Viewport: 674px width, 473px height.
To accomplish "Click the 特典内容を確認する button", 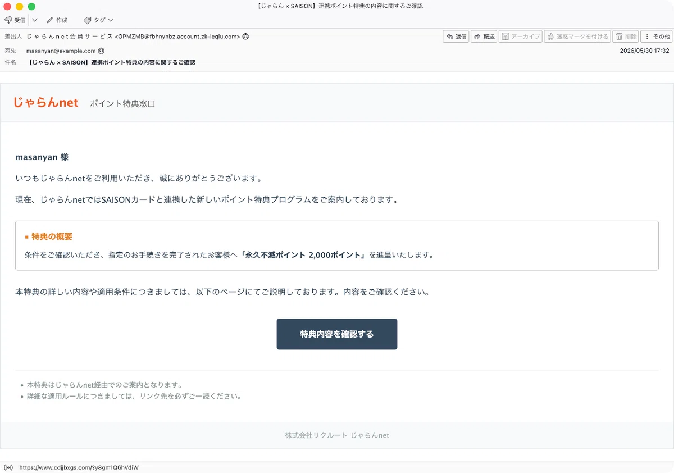I will click(337, 334).
